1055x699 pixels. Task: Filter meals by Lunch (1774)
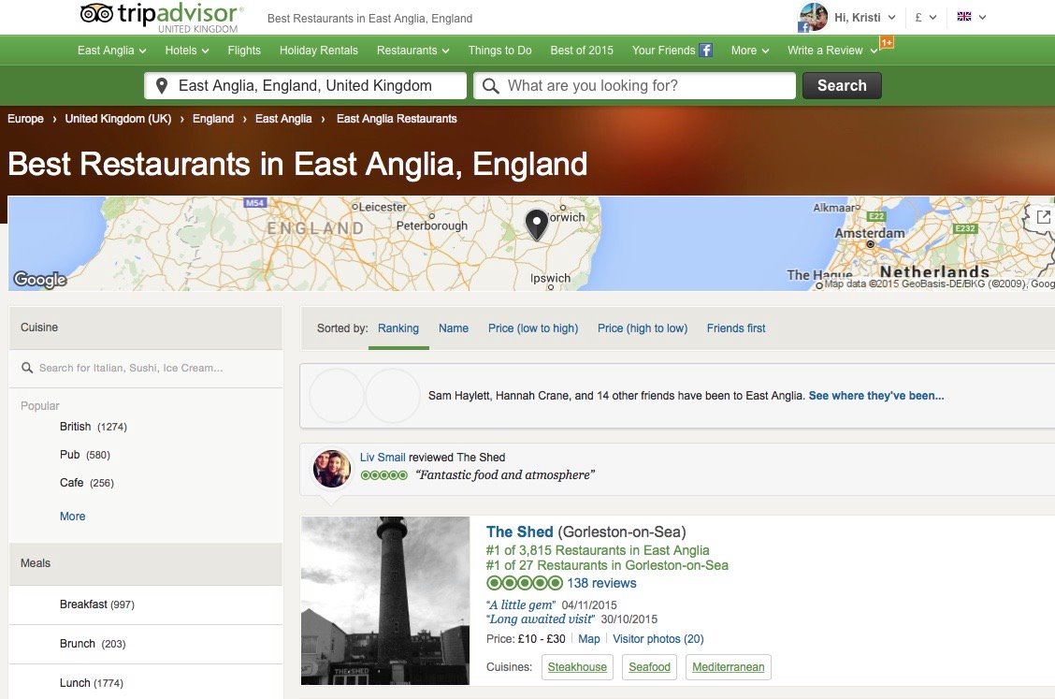(91, 683)
